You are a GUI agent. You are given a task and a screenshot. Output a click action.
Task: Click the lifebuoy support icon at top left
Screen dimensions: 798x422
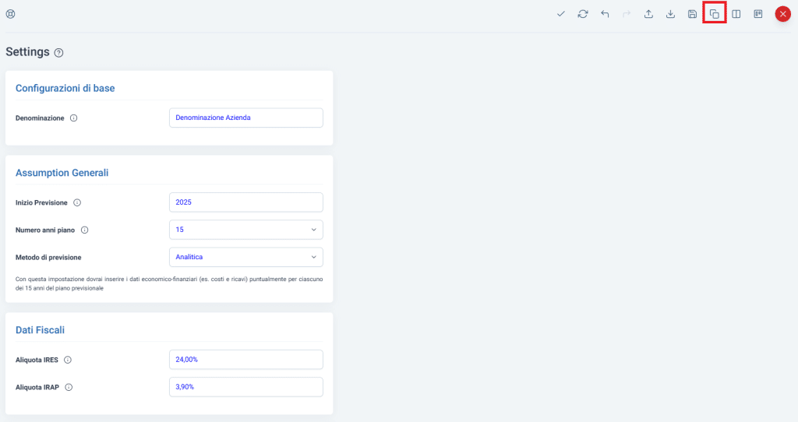click(x=11, y=14)
